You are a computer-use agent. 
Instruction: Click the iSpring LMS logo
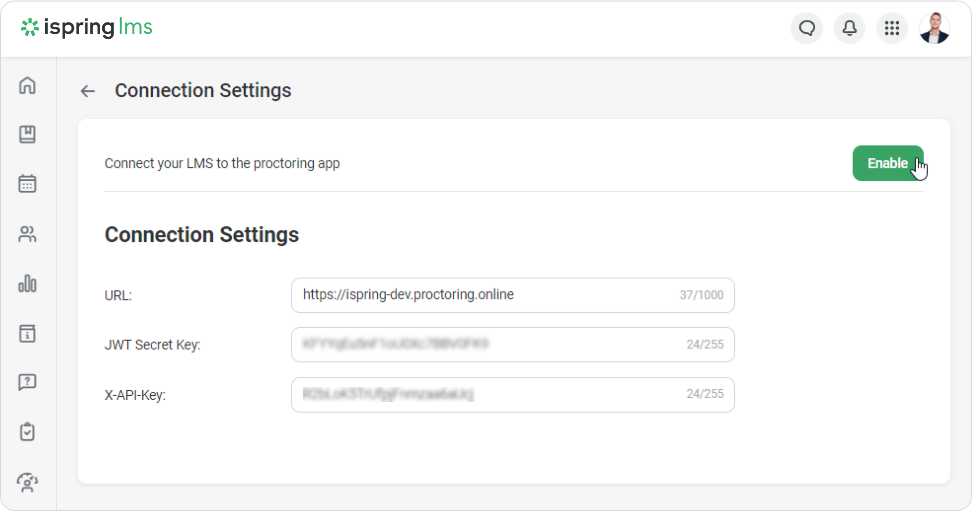(86, 27)
